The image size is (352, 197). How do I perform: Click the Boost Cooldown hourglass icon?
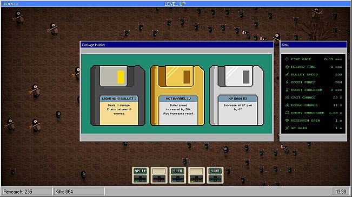(x=287, y=90)
